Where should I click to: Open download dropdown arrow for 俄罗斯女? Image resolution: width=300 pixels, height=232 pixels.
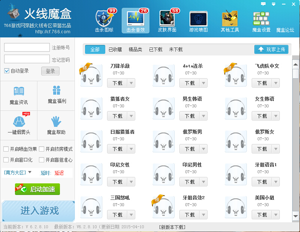click(x=276, y=149)
